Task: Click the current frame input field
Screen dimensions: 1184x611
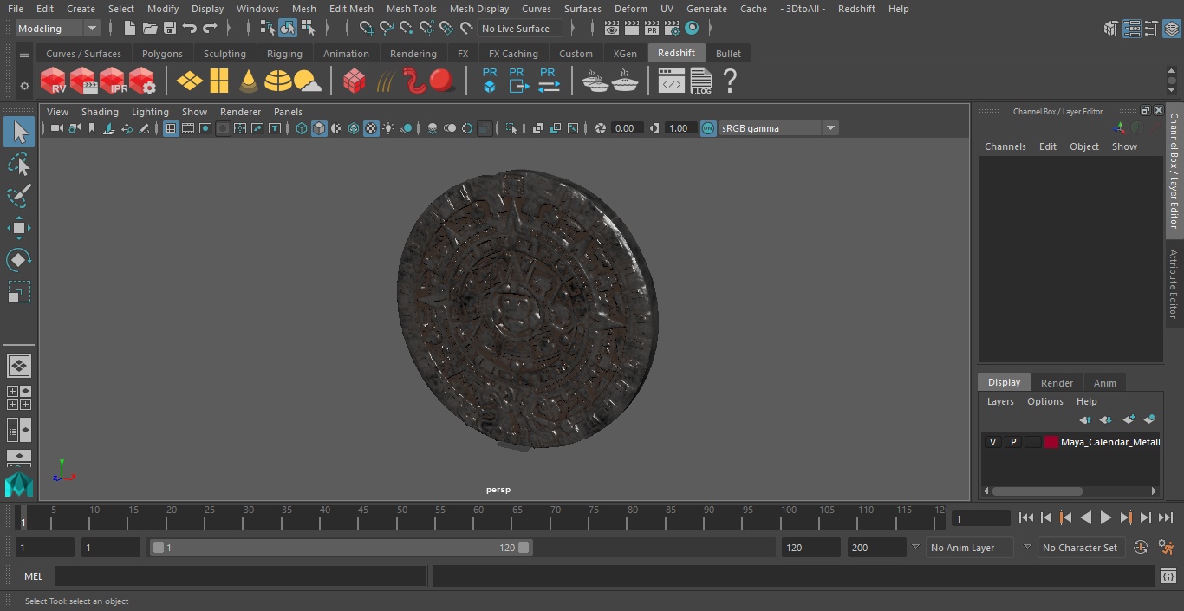Action: [981, 518]
